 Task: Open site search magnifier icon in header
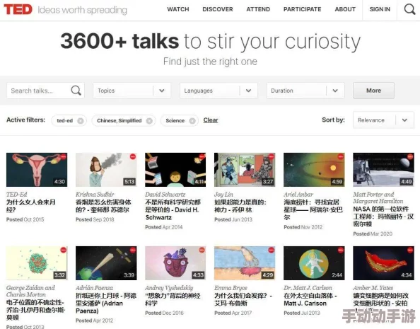tap(409, 9)
